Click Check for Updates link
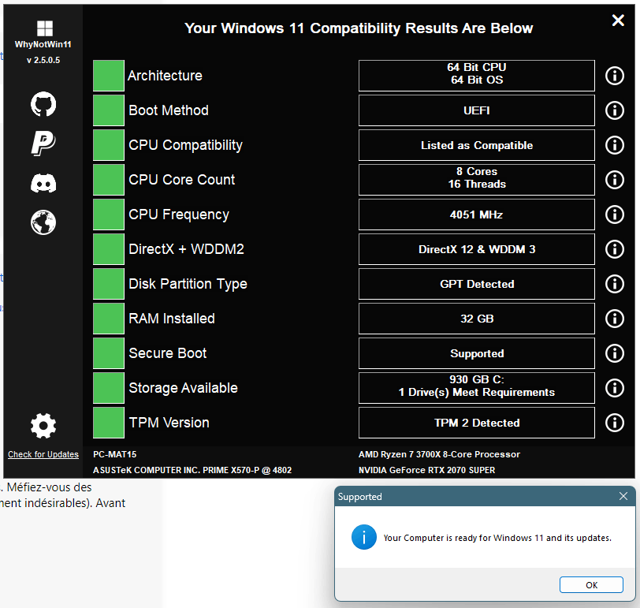 [43, 454]
